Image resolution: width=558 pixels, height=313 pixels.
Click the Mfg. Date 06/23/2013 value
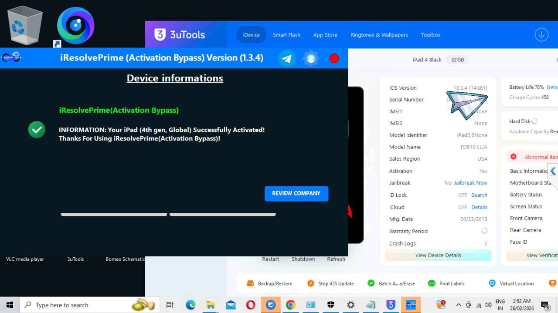(x=474, y=219)
